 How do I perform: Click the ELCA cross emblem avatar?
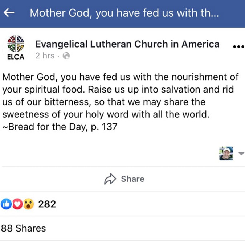(x=16, y=44)
